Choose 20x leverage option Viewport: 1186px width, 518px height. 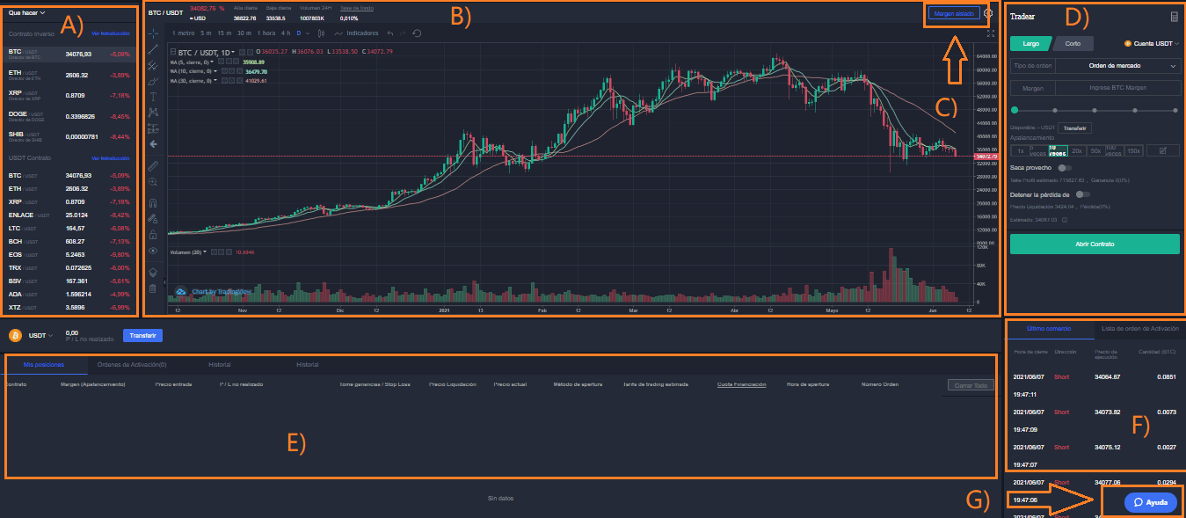[x=1077, y=151]
